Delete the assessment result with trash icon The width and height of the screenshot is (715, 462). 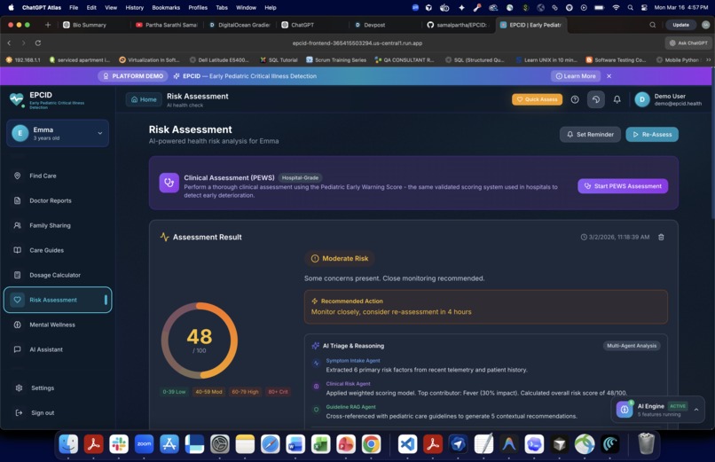pos(661,237)
